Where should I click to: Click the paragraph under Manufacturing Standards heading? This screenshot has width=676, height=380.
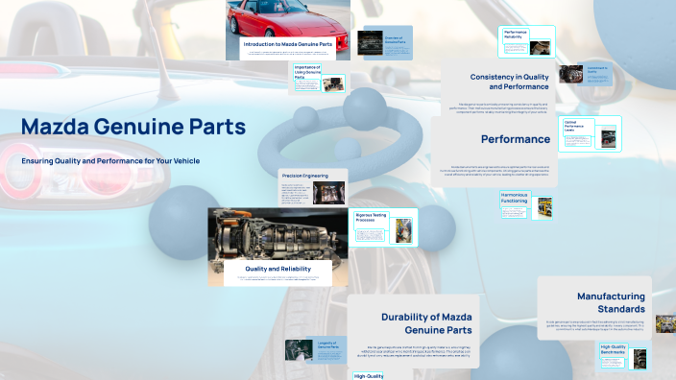click(x=594, y=325)
